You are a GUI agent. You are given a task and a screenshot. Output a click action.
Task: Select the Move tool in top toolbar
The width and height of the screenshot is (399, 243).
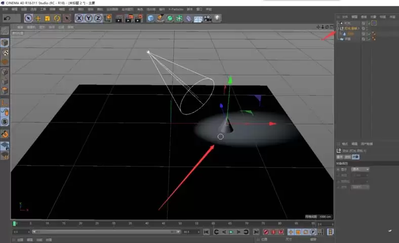point(38,18)
